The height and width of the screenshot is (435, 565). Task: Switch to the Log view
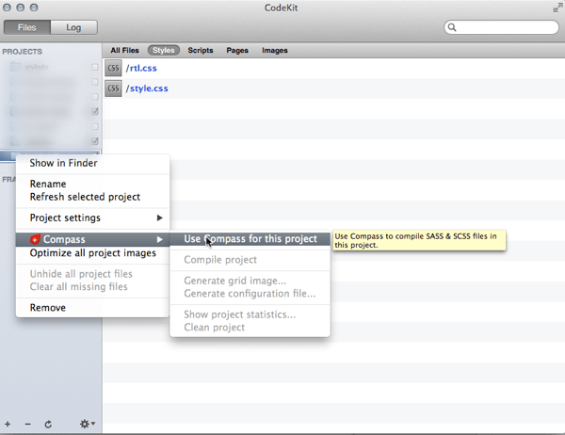click(73, 27)
